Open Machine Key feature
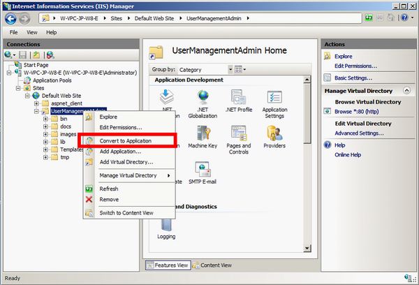 [x=203, y=137]
